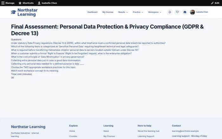The height and width of the screenshot is (139, 222).
Task: Open 'Match each workplace concept' question
Action: [35, 71]
